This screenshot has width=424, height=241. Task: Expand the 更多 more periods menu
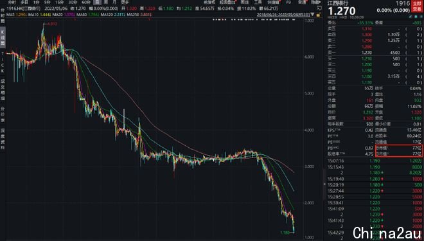125,2
